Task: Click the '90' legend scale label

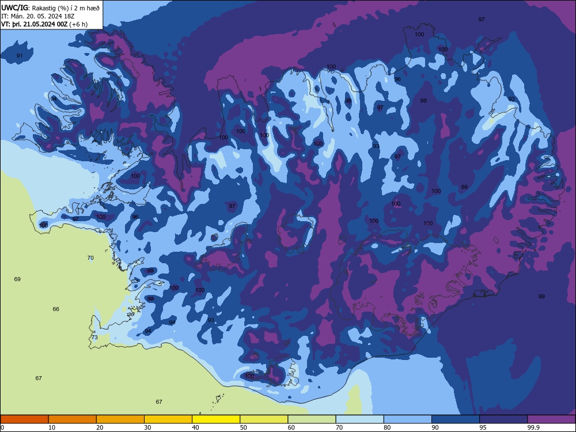Action: coord(435,427)
